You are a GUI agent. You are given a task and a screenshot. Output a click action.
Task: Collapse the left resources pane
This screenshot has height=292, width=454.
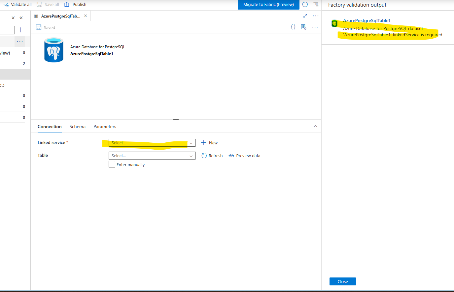[x=21, y=18]
